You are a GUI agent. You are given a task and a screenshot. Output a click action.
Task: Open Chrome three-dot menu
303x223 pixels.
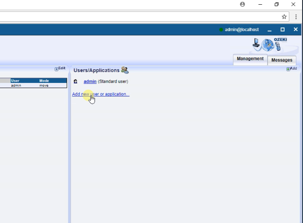tap(296, 17)
